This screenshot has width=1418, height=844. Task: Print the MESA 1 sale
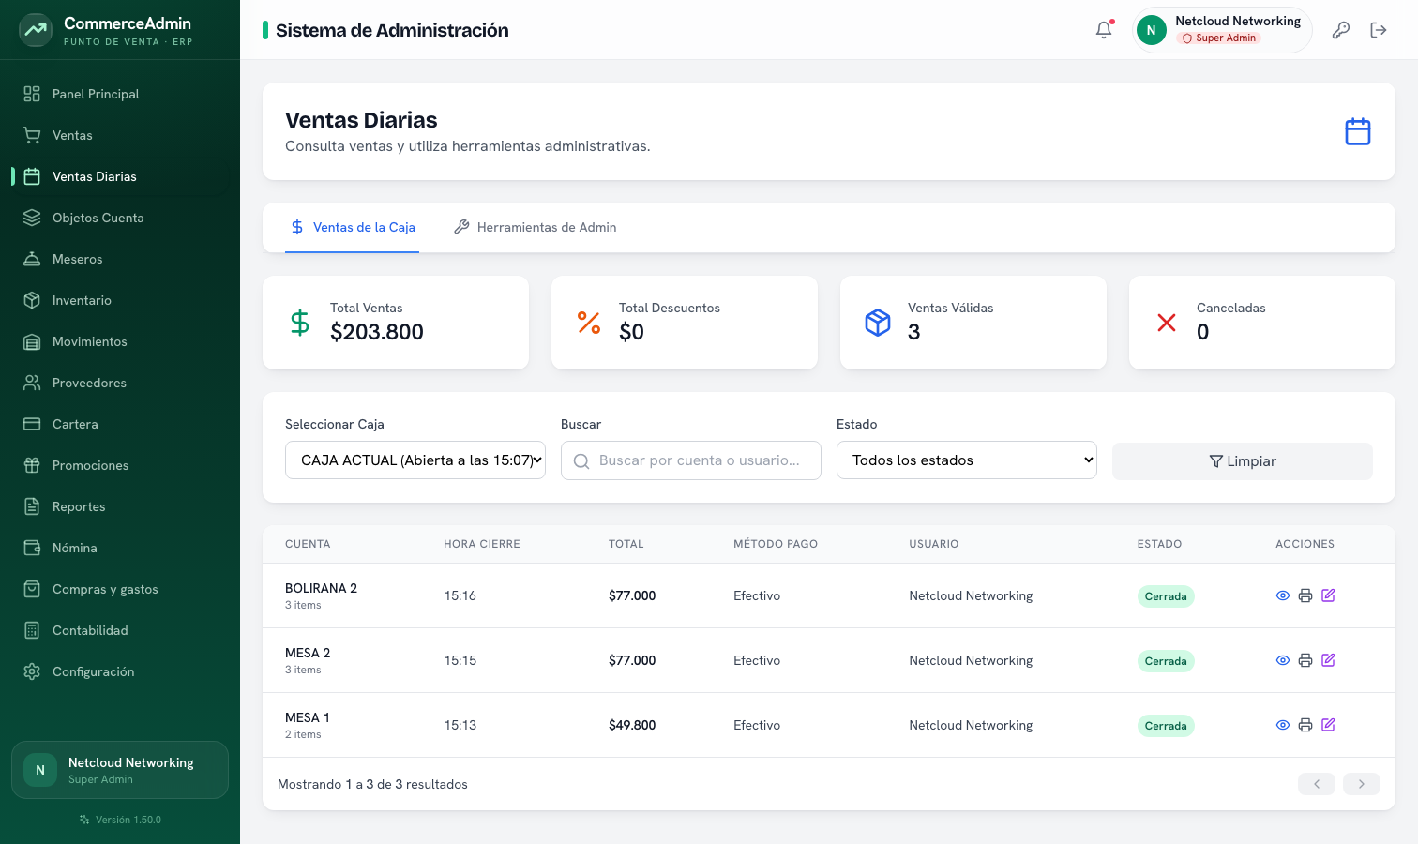pos(1305,725)
